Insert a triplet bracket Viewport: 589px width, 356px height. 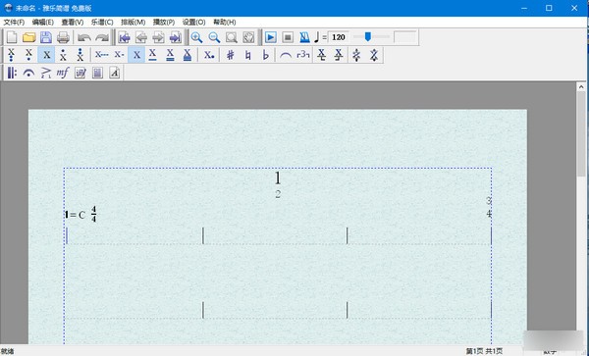303,55
